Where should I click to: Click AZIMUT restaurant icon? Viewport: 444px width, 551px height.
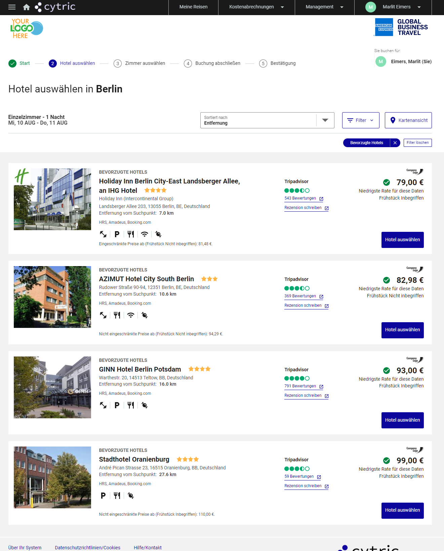pyautogui.click(x=117, y=315)
